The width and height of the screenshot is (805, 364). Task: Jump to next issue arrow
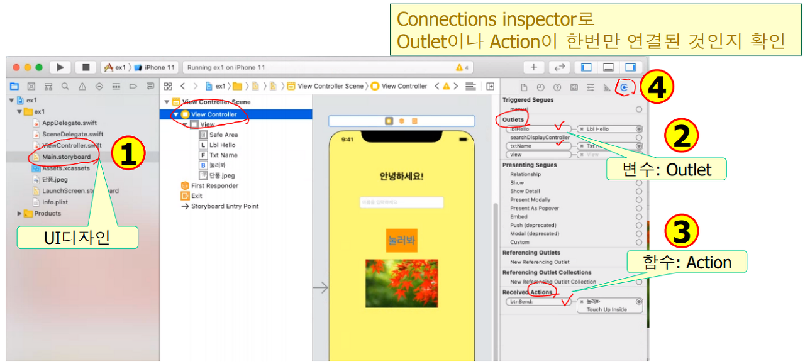(x=457, y=86)
